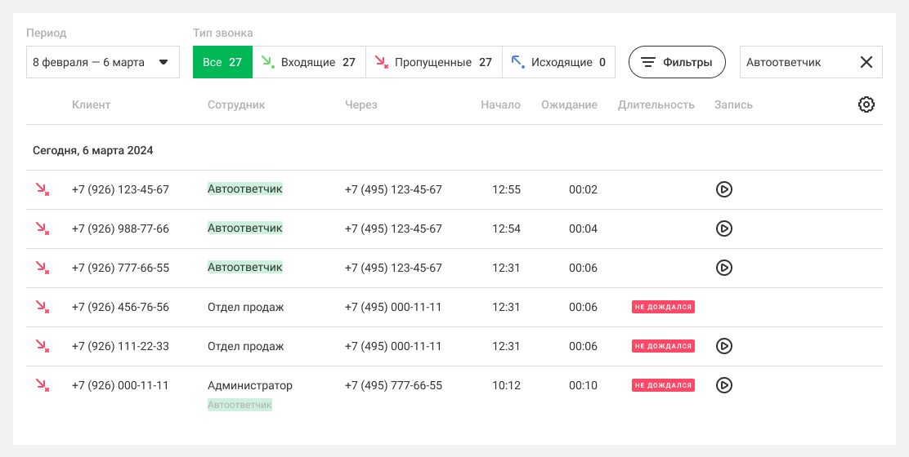Filter by Исходящие calls
The image size is (909, 457).
pyautogui.click(x=558, y=62)
